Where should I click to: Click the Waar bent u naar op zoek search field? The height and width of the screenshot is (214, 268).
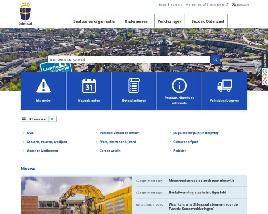tap(129, 60)
